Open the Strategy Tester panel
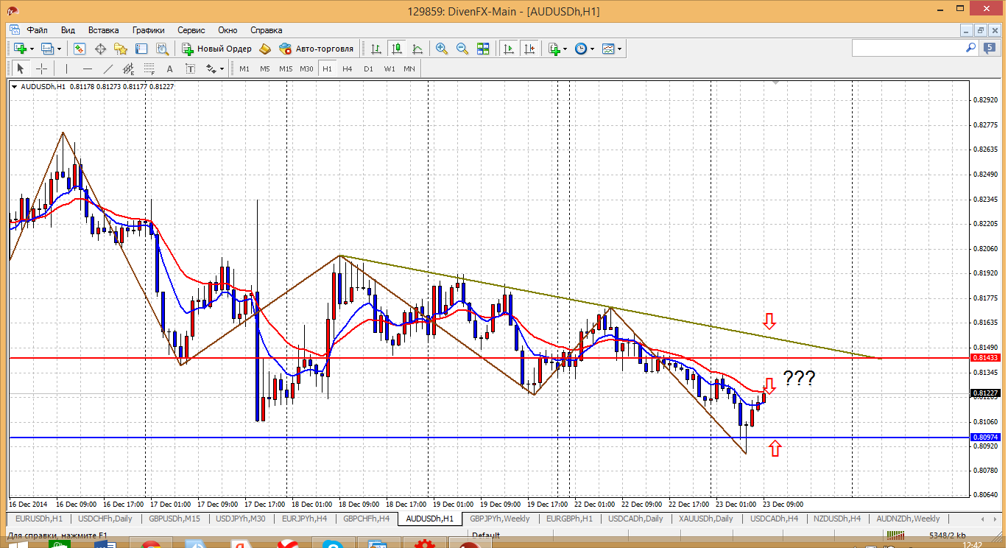Viewport: 1008px width, 548px height. coord(162,49)
